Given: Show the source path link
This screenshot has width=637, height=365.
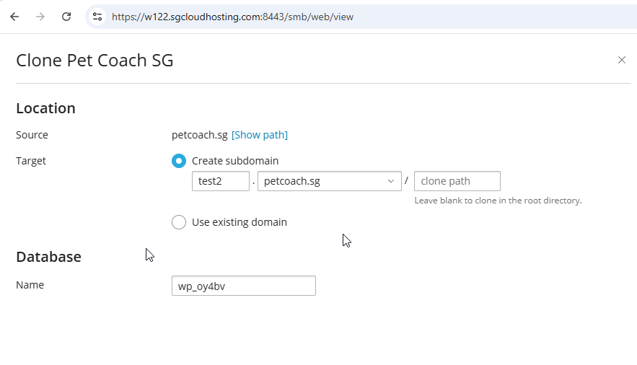Looking at the screenshot, I should click(x=260, y=135).
